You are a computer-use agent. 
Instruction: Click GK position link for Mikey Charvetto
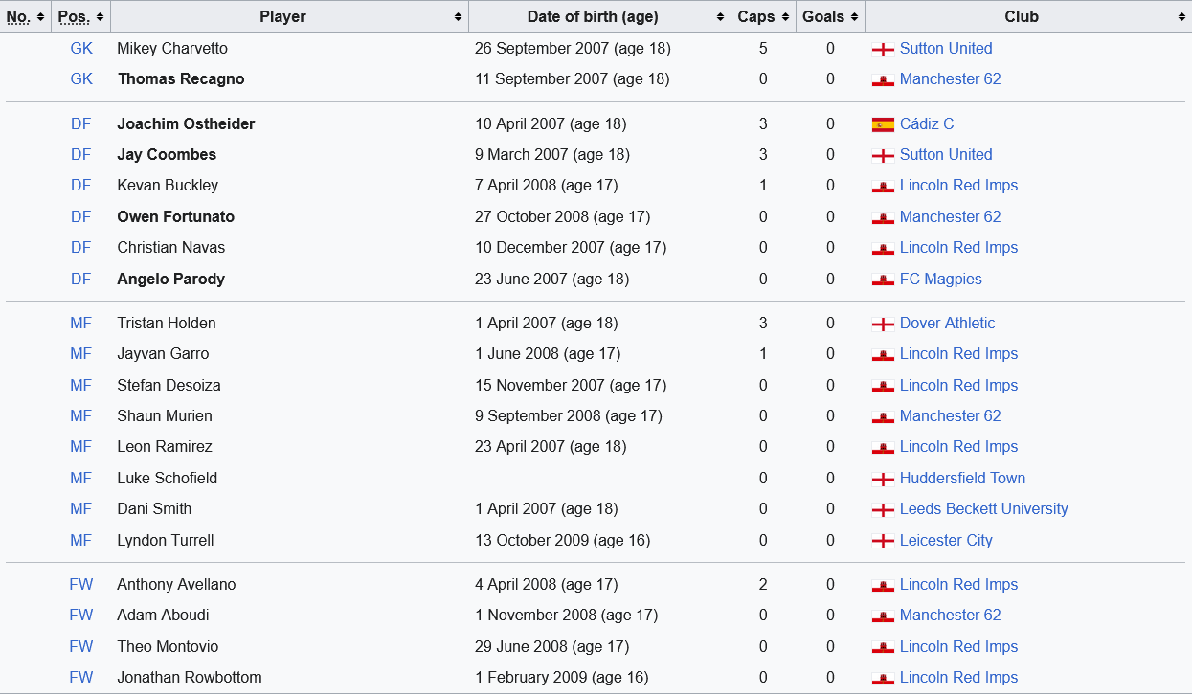pyautogui.click(x=81, y=49)
